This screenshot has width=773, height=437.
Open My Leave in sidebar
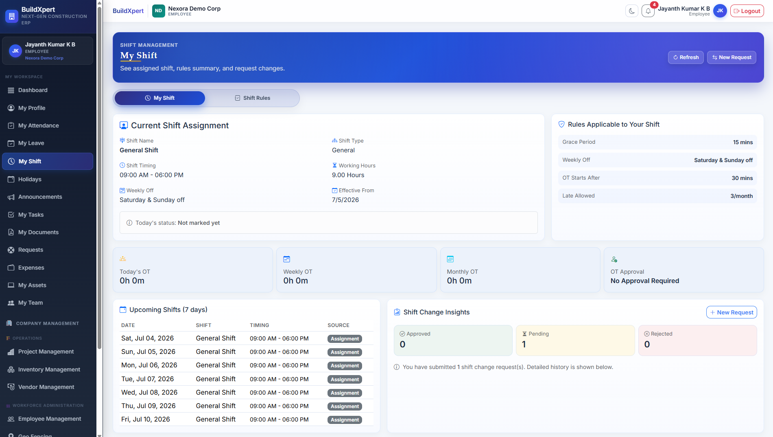tap(48, 143)
